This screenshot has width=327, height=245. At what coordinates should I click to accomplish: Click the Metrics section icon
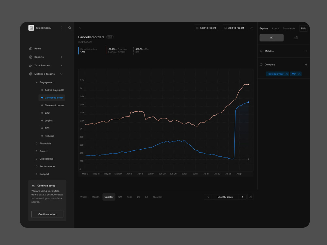261,51
